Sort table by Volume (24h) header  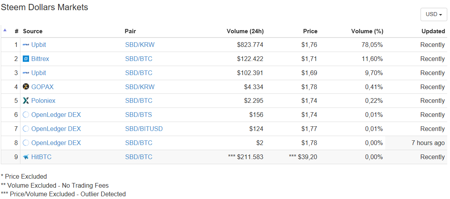coord(245,31)
